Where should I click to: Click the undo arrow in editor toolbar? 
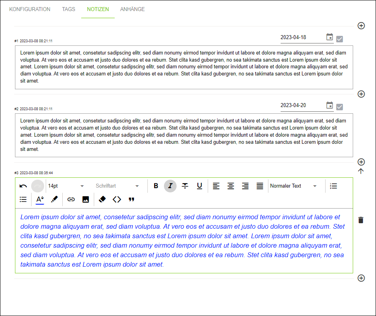coord(23,186)
